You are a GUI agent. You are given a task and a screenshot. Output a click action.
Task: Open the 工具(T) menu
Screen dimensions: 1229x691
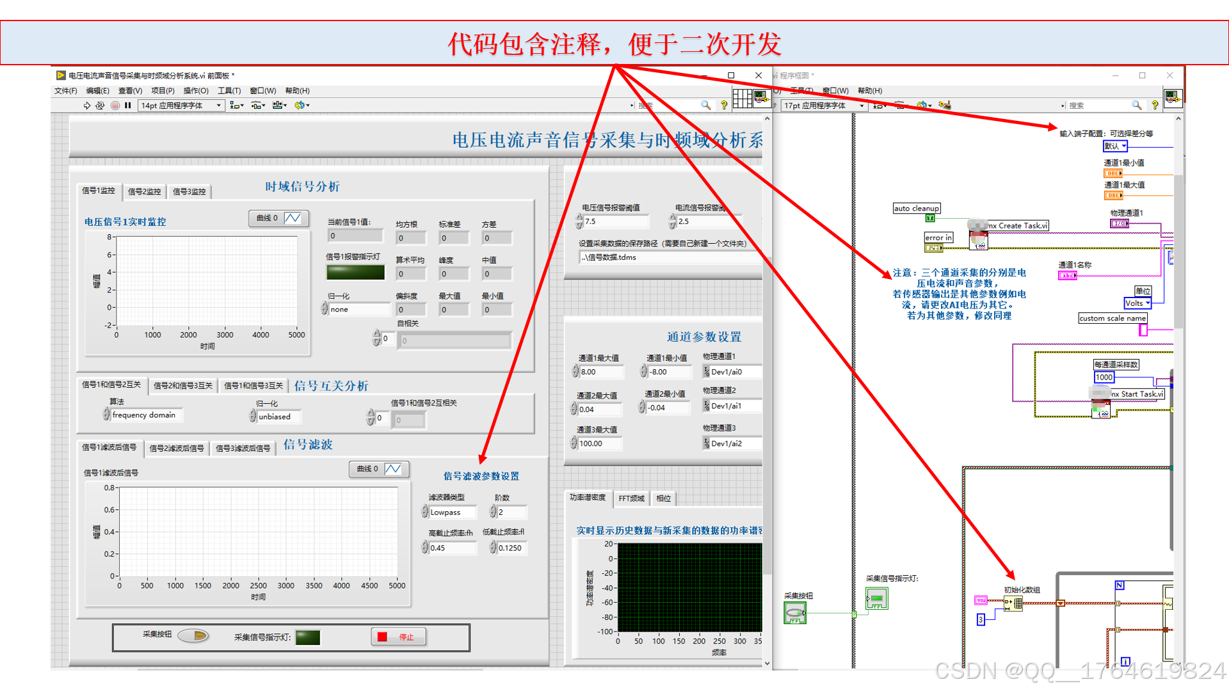coord(229,91)
